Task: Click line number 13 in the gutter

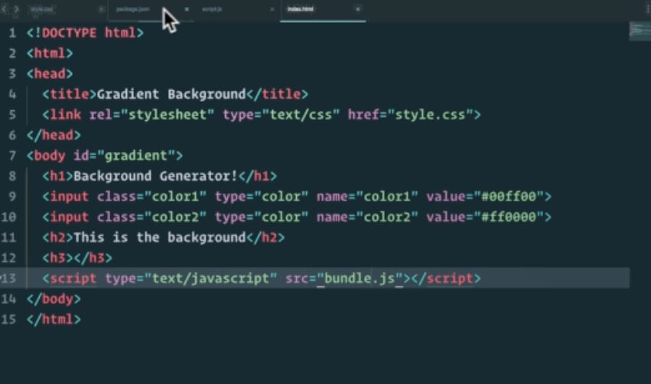Action: point(8,278)
